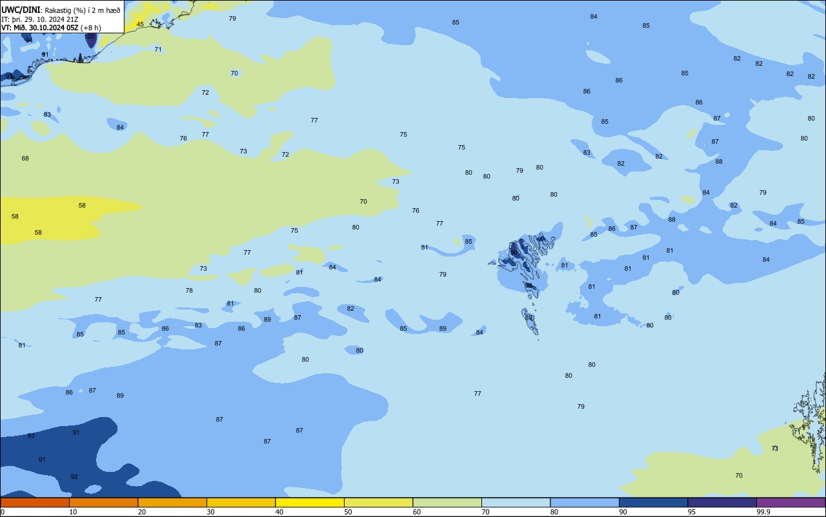Click the medium blue 80–90 legend swatch
The height and width of the screenshot is (517, 826).
pyautogui.click(x=585, y=502)
